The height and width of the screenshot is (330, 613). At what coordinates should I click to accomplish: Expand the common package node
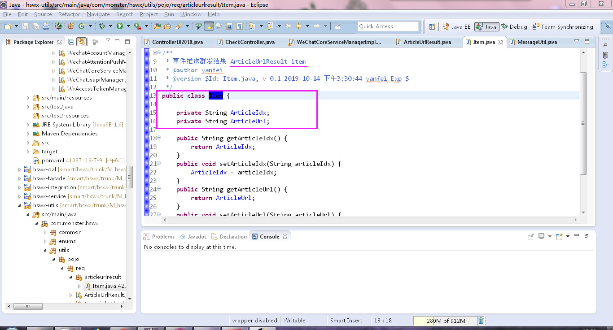tap(45, 232)
